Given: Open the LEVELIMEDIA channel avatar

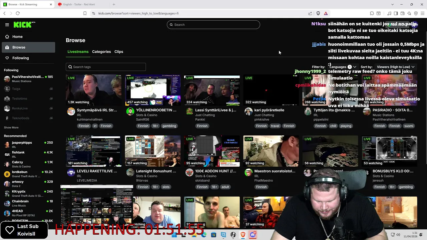Looking at the screenshot, I should pyautogui.click(x=71, y=173).
